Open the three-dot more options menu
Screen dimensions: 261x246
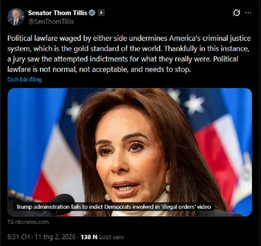click(x=248, y=13)
